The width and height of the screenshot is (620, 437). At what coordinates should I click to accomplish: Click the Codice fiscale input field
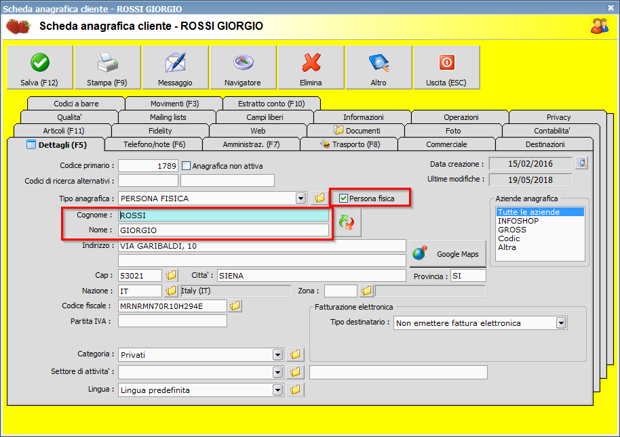coord(172,306)
